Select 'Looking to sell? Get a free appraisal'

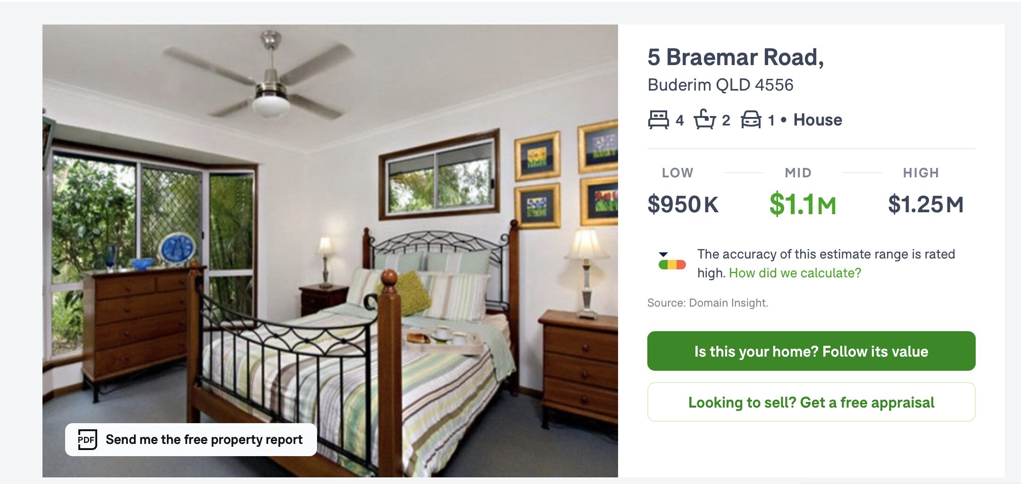pos(811,402)
